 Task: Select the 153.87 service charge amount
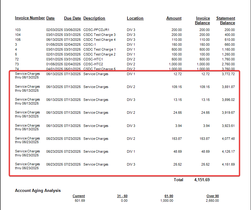177,139
